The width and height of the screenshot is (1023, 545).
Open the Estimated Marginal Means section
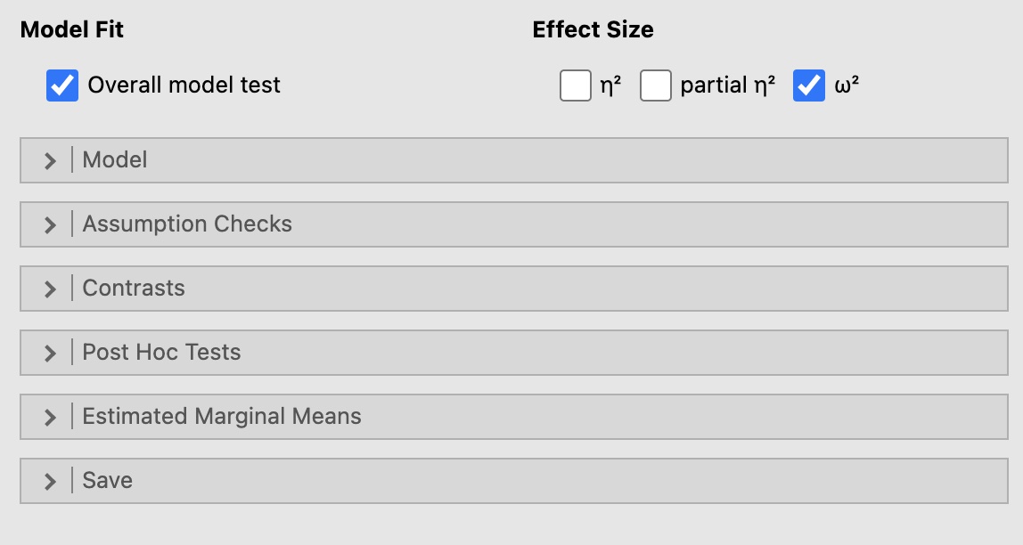(222, 417)
